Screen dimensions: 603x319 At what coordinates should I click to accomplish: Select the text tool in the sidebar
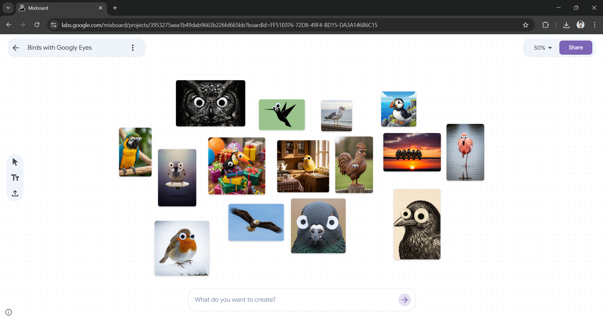pyautogui.click(x=15, y=178)
